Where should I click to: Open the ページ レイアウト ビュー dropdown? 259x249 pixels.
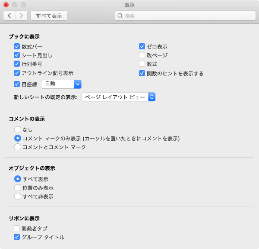(118, 97)
